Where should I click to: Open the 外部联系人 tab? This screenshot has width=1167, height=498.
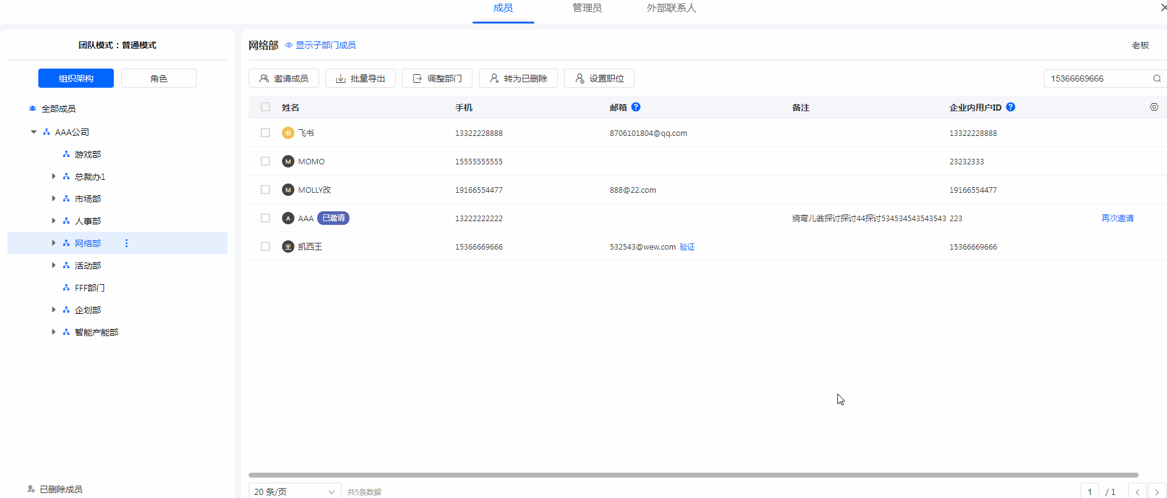coord(671,8)
